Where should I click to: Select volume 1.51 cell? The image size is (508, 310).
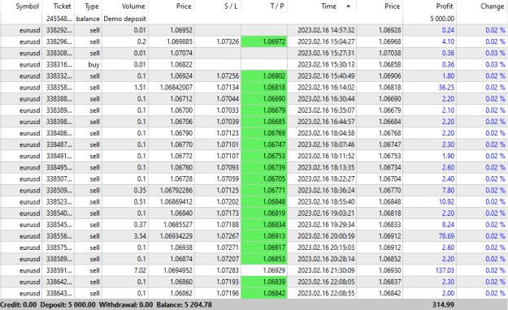coord(140,88)
